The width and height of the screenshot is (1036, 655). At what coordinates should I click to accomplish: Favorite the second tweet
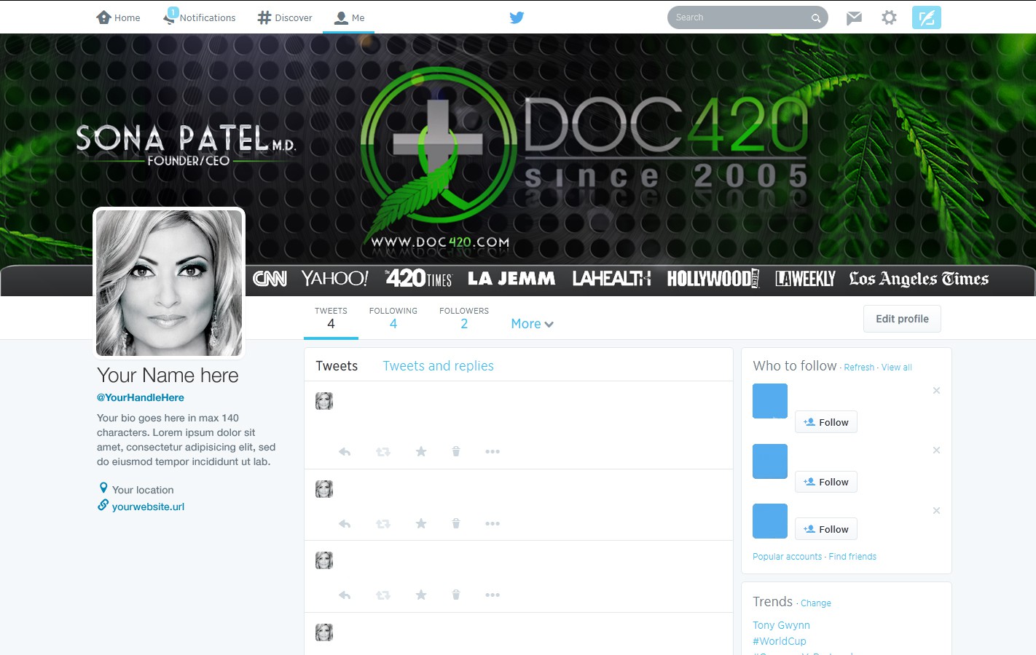coord(421,523)
